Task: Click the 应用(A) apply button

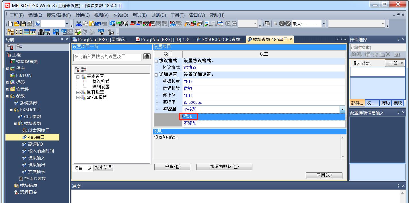Action: 324,175
